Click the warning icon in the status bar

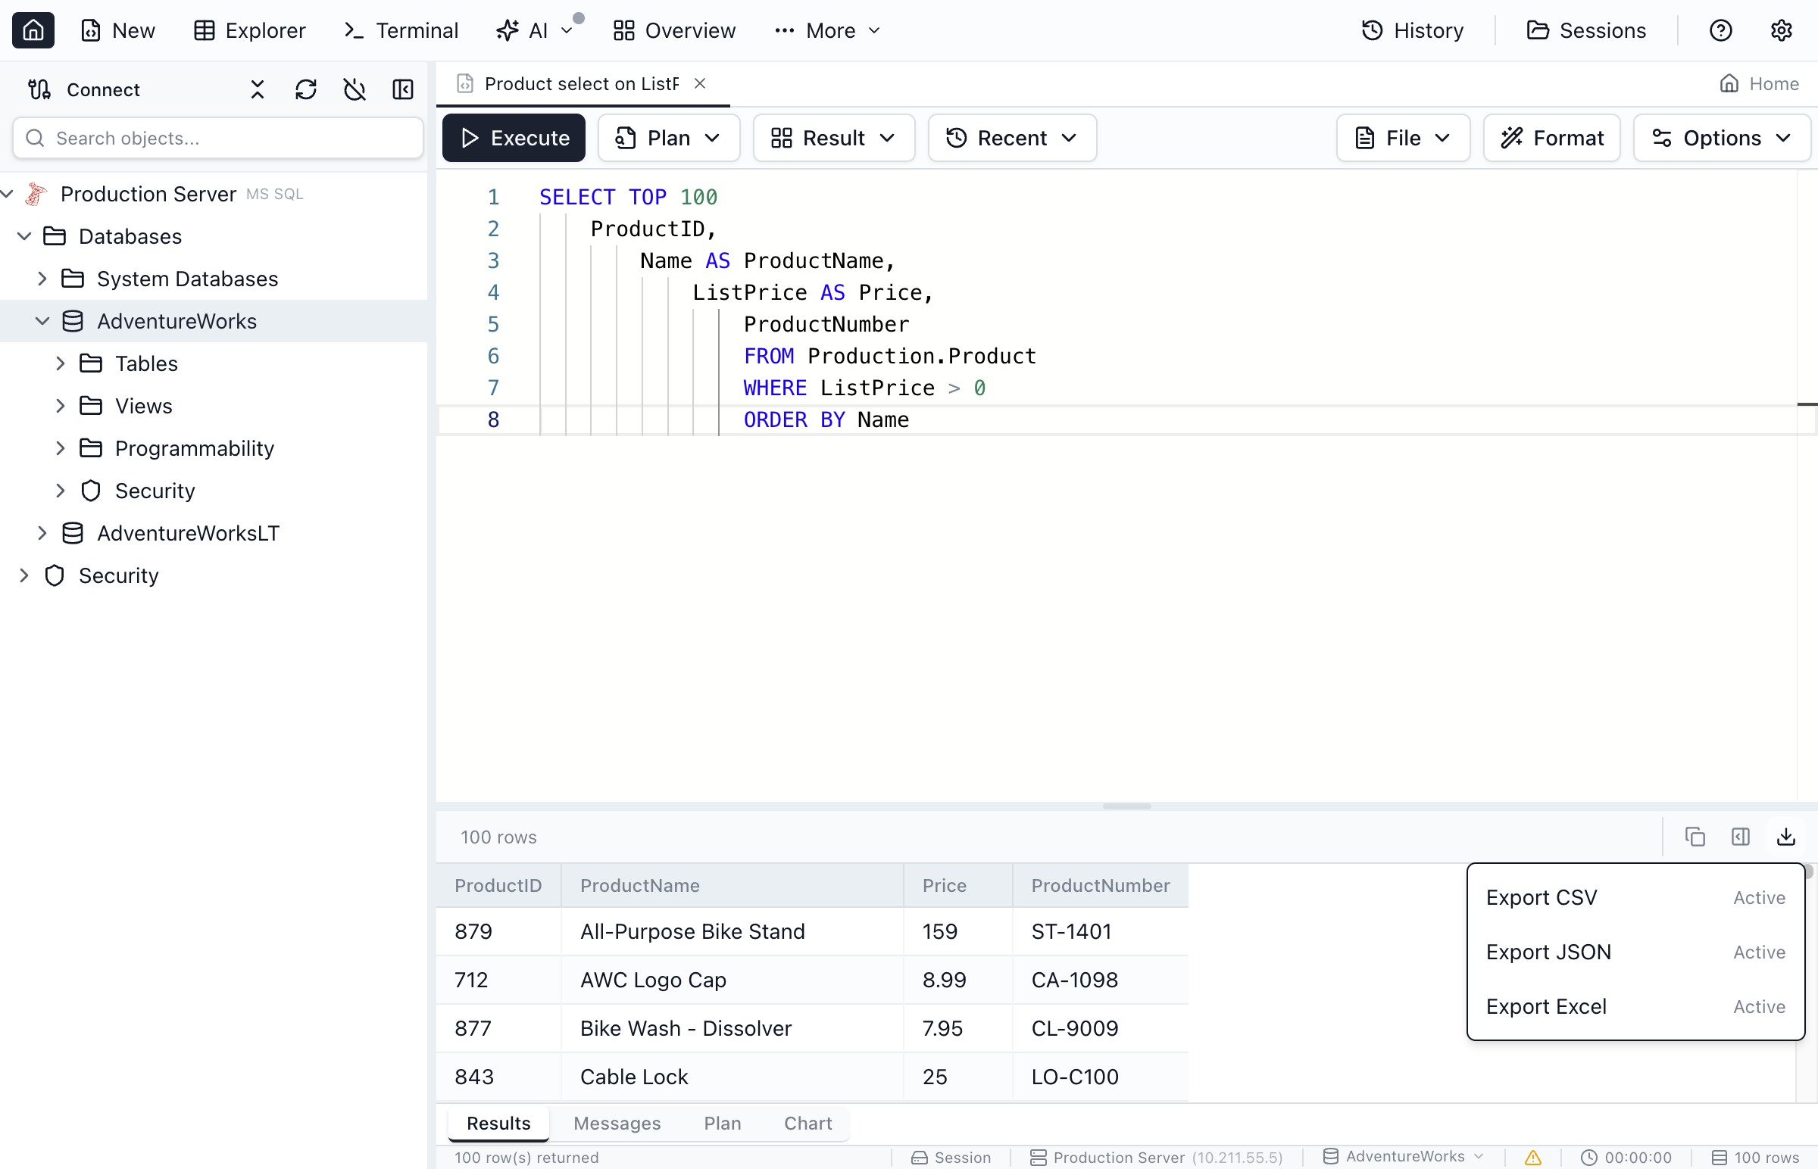point(1532,1157)
